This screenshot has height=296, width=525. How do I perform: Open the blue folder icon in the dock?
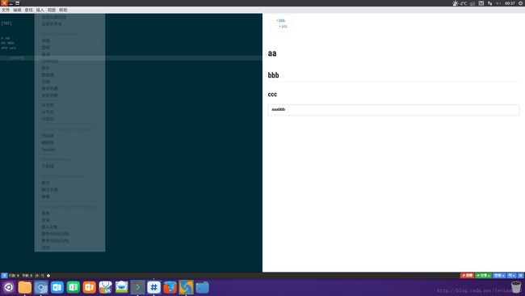(x=202, y=287)
